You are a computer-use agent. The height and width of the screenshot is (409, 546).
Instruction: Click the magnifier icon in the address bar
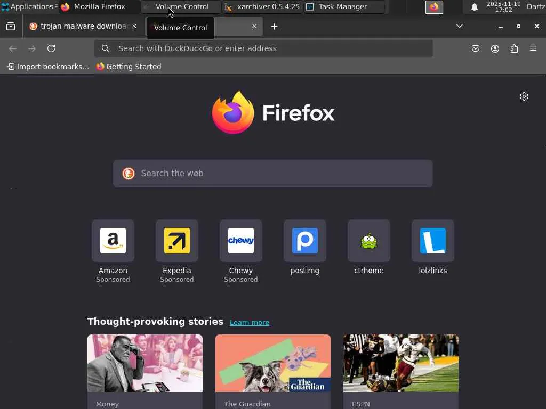pos(106,48)
